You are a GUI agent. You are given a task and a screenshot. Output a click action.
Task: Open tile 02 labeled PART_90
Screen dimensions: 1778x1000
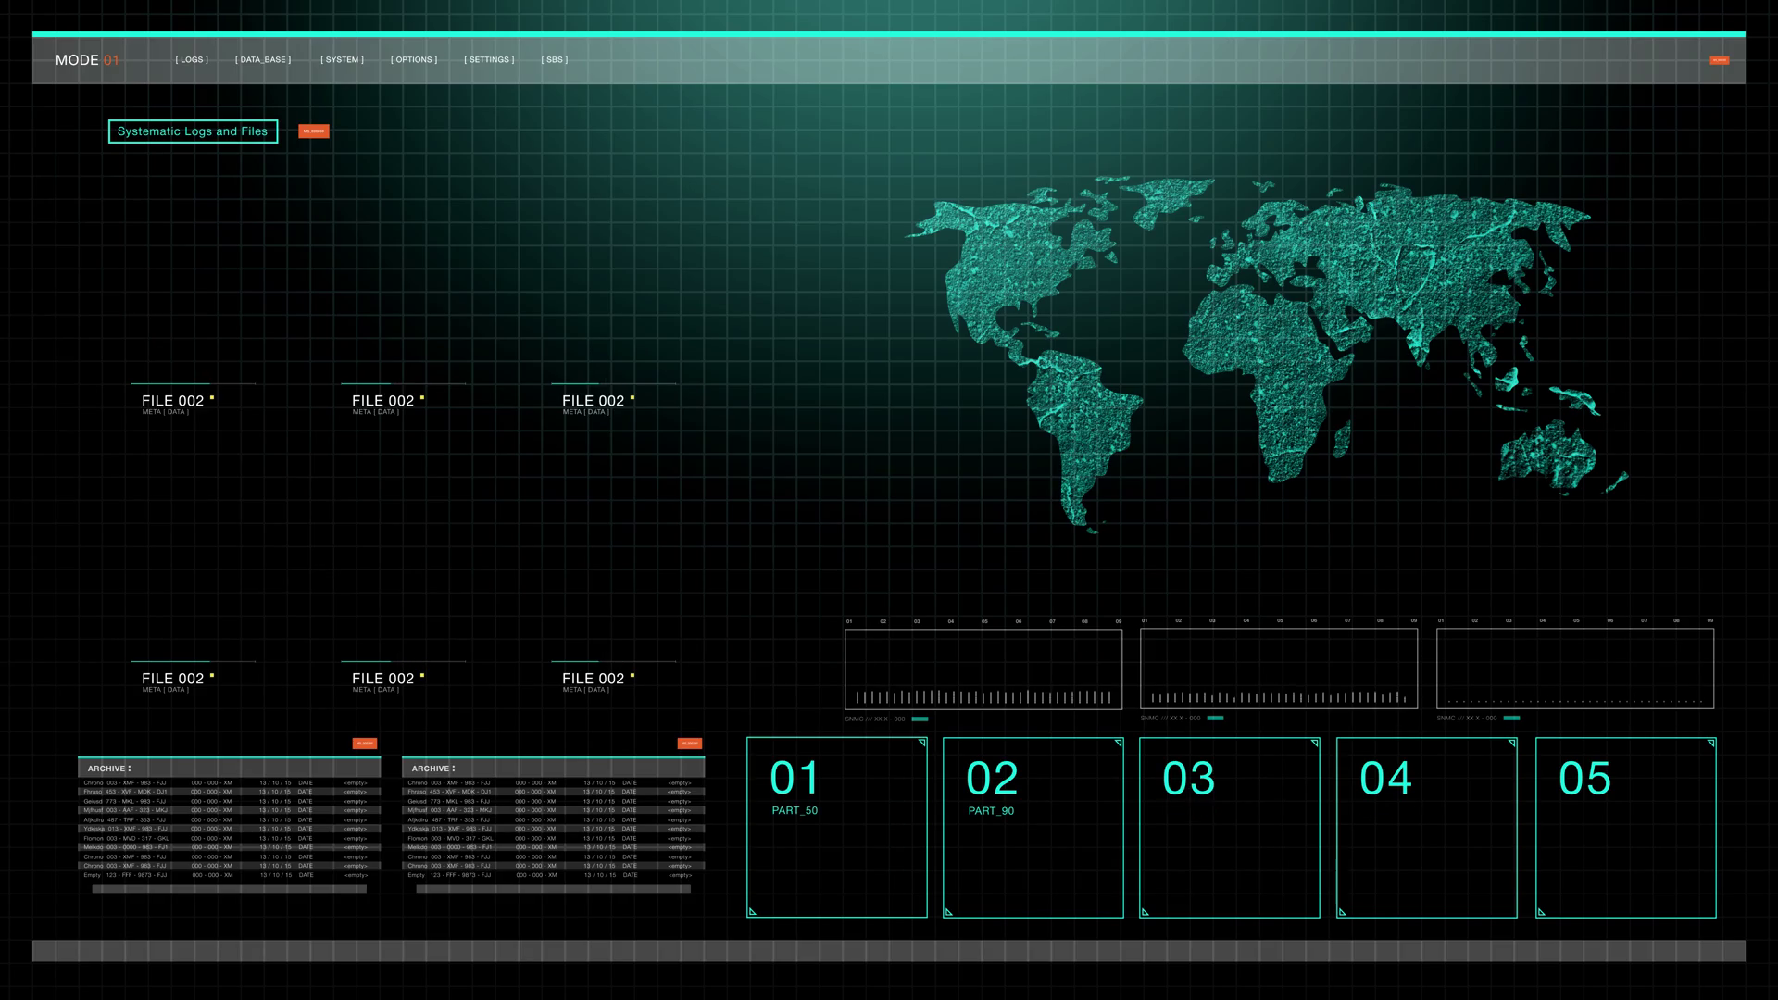[x=1033, y=827]
